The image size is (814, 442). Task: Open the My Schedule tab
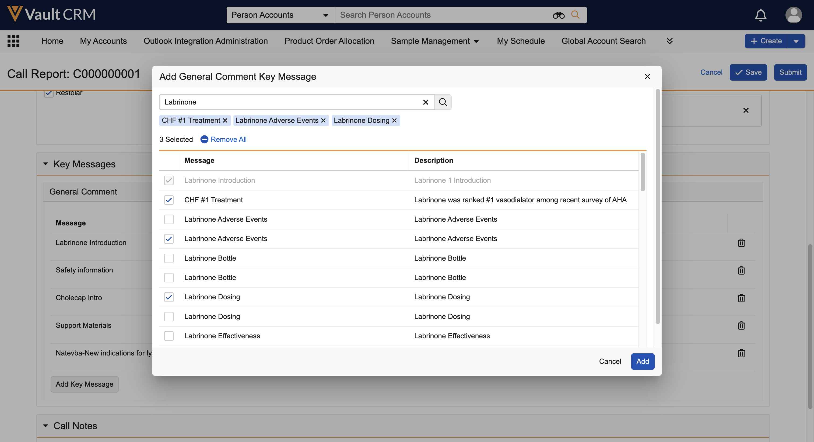520,41
